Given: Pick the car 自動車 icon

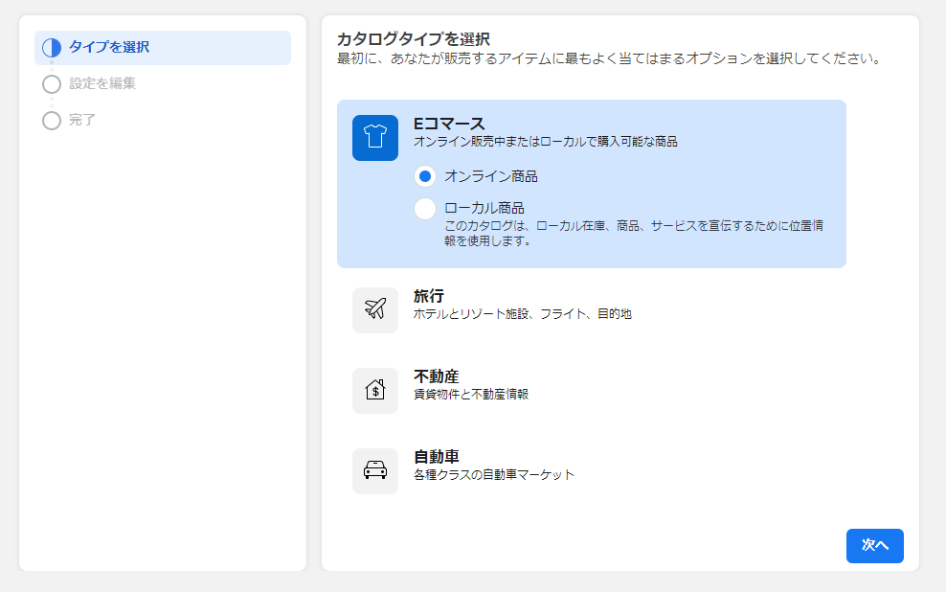Looking at the screenshot, I should pos(374,470).
